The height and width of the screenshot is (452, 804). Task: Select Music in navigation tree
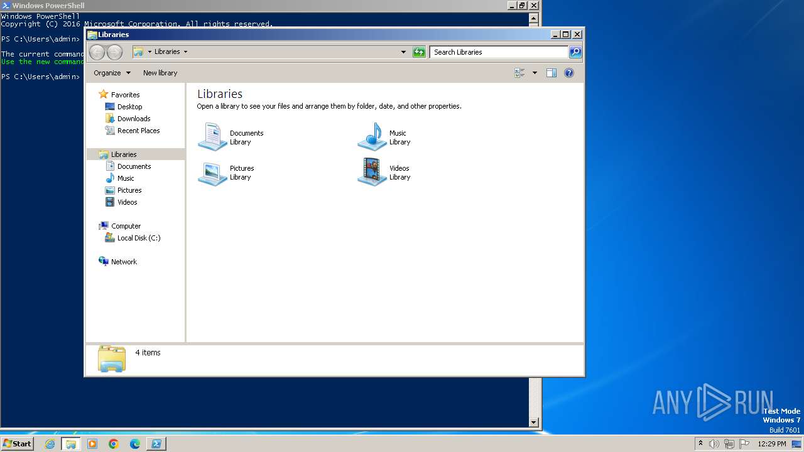point(126,178)
